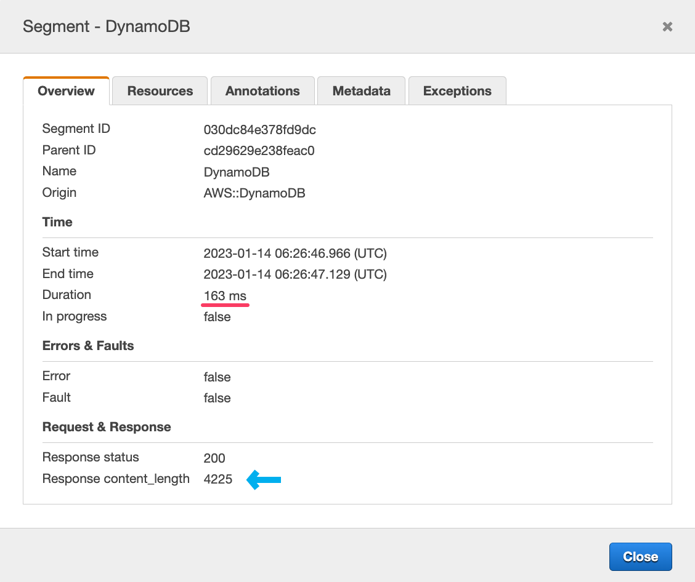This screenshot has height=582, width=695.
Task: Click the Close button
Action: pyautogui.click(x=640, y=556)
